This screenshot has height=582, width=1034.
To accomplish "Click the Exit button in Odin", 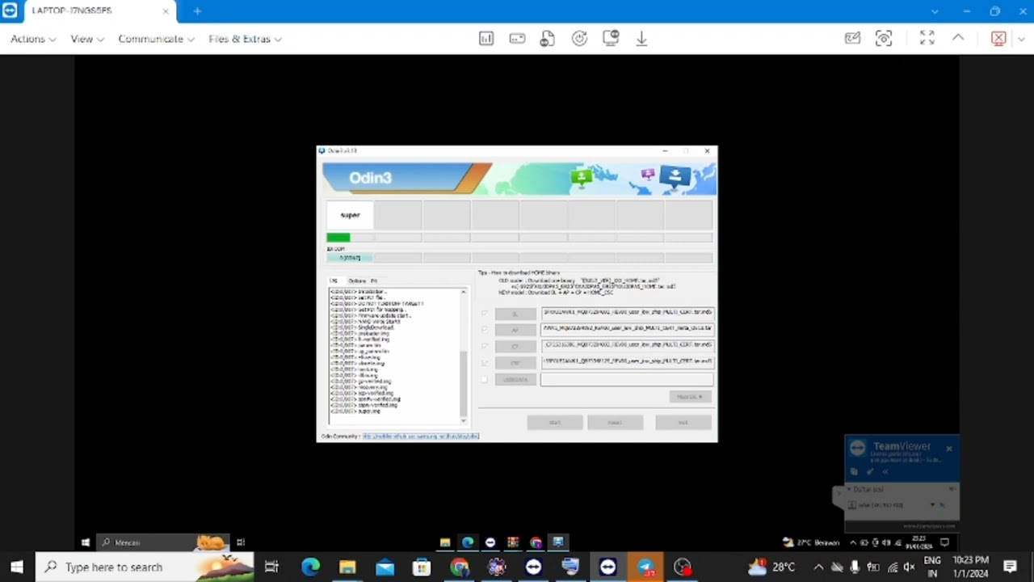I will 683,422.
